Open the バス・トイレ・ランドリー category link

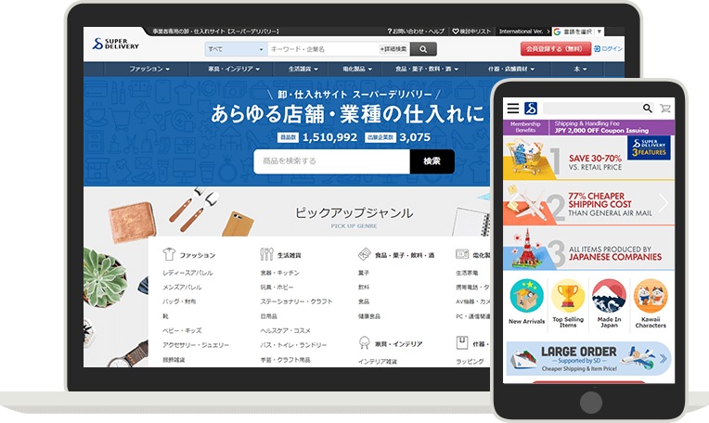pos(293,345)
